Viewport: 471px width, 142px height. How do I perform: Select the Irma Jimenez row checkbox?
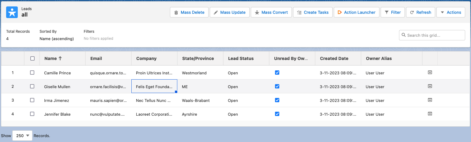click(x=32, y=100)
